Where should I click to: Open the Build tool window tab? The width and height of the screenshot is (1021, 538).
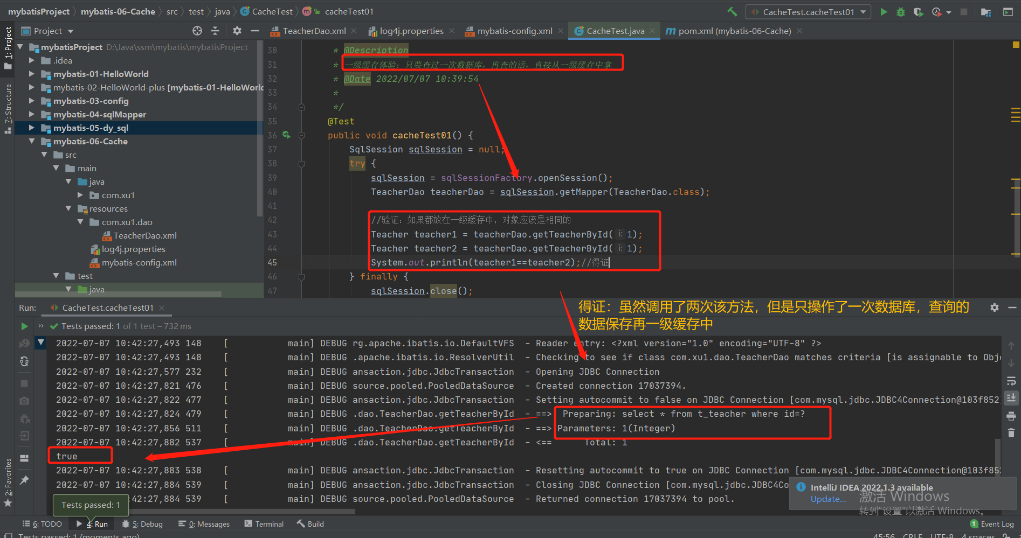point(311,524)
